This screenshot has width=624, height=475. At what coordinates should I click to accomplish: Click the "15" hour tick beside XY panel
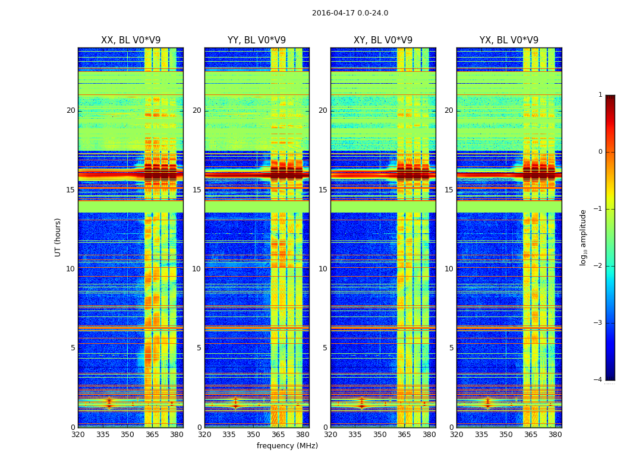tap(323, 190)
